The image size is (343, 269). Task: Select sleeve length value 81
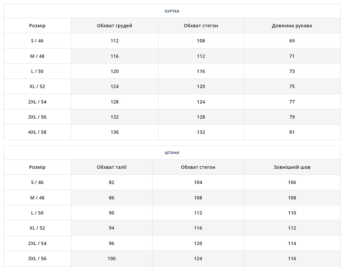tap(292, 132)
